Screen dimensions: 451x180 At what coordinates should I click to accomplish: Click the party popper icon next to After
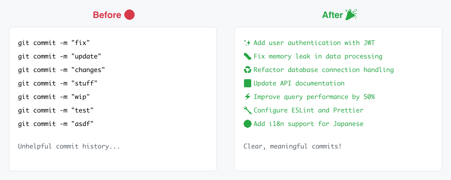(x=351, y=15)
